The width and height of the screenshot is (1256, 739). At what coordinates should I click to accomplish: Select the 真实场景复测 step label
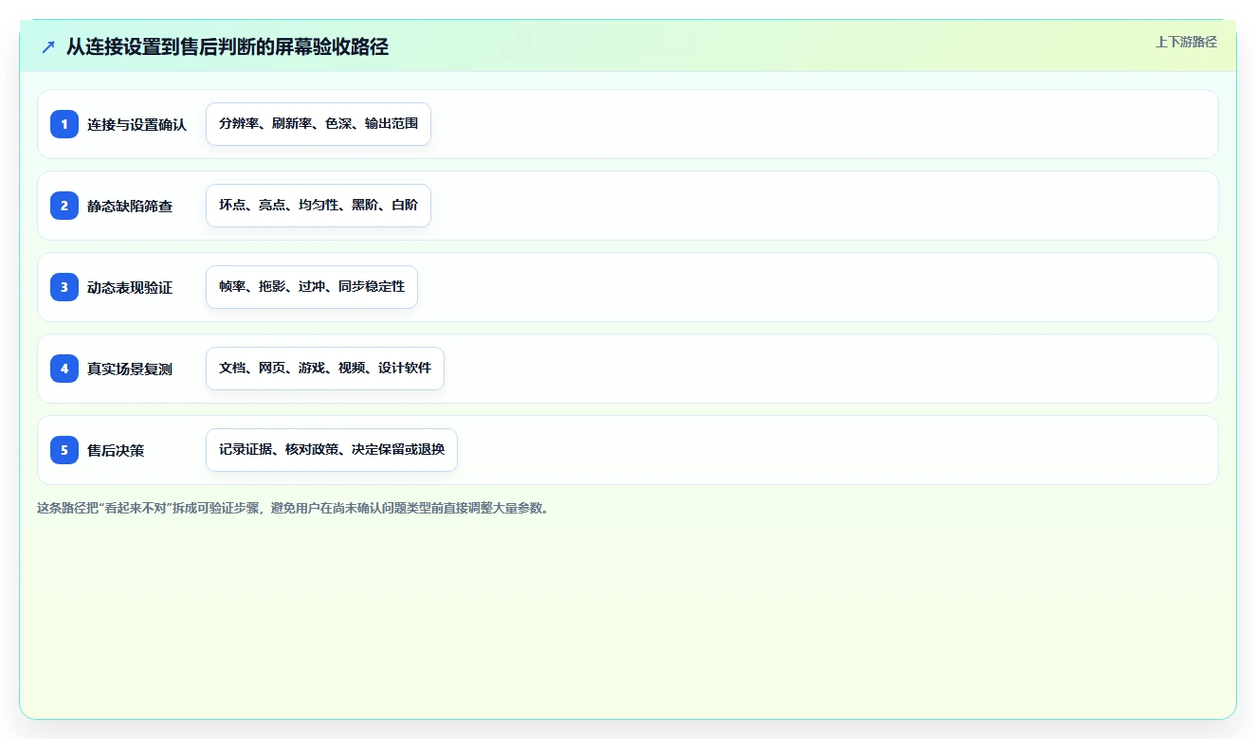click(130, 369)
